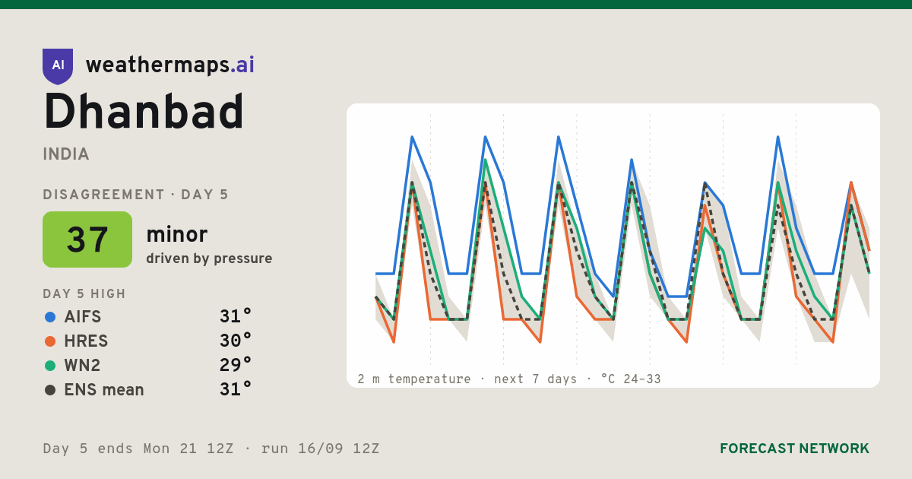Click the Dhanbad city heading
Image resolution: width=912 pixels, height=479 pixels.
click(144, 113)
